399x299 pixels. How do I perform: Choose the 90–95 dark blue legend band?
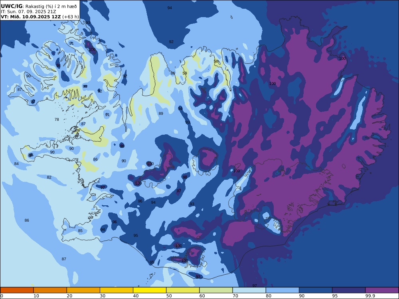pos(316,290)
